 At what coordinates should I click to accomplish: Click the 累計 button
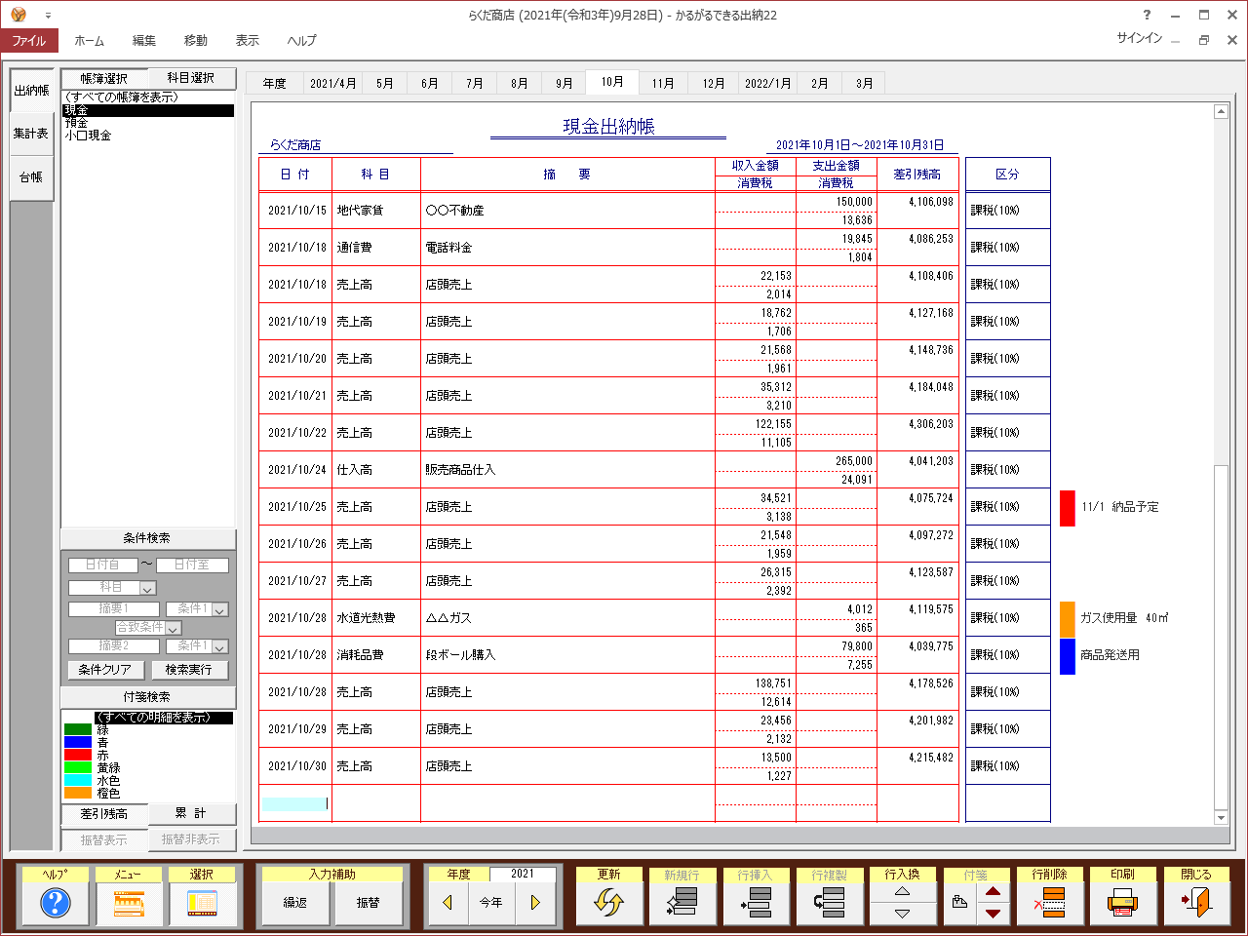tap(191, 813)
